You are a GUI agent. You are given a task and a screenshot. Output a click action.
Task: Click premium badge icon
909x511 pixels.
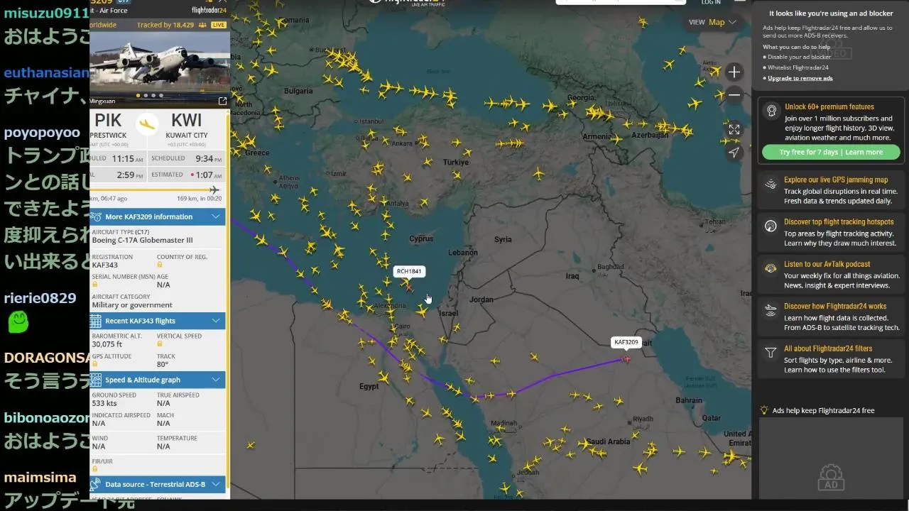tap(771, 110)
